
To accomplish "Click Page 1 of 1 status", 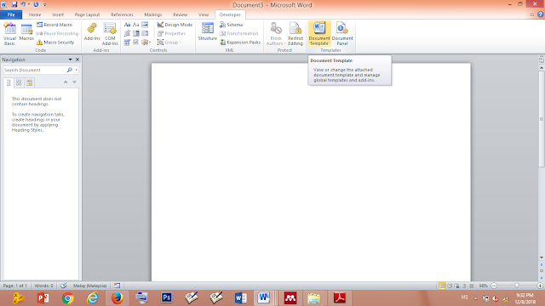I will (15, 286).
